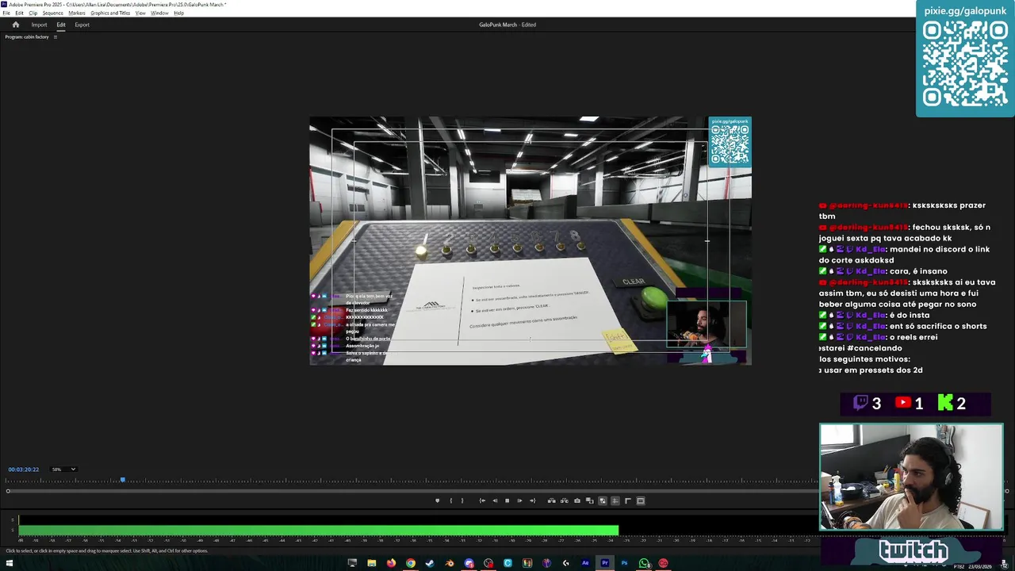
Task: Open Steam from the taskbar
Action: [x=430, y=564]
